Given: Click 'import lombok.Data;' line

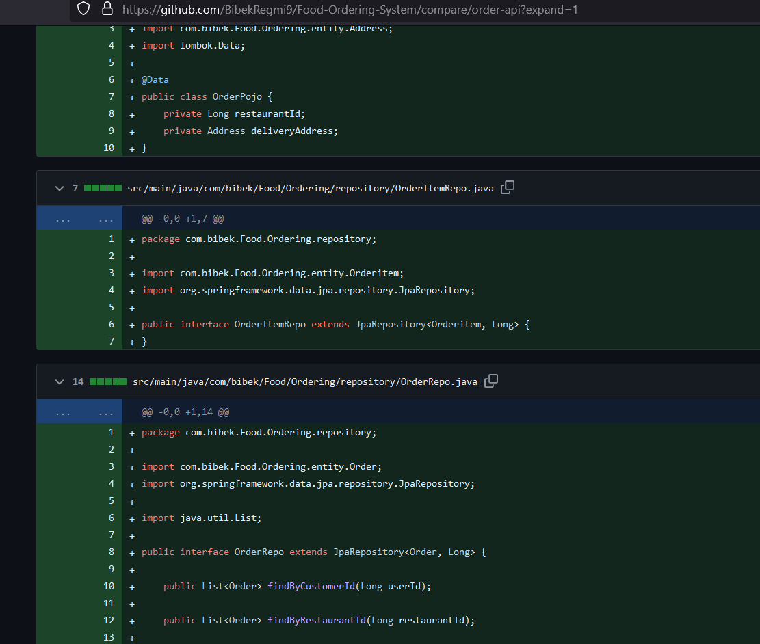Looking at the screenshot, I should tap(194, 46).
